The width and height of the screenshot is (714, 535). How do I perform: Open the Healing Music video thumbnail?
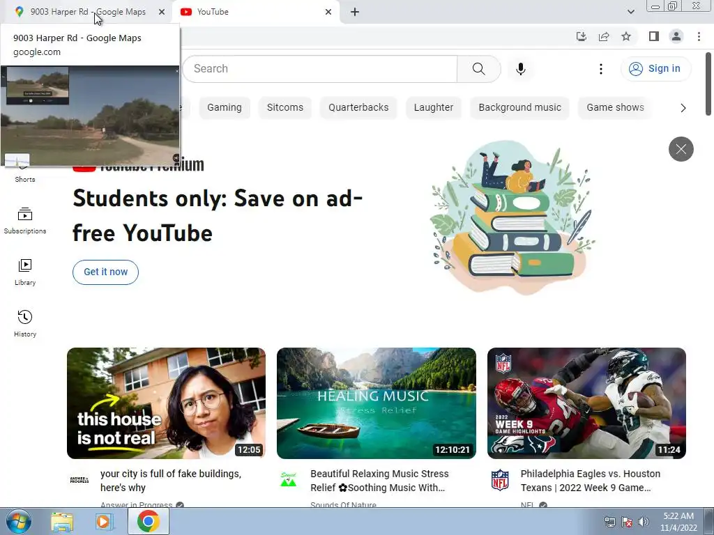click(376, 403)
